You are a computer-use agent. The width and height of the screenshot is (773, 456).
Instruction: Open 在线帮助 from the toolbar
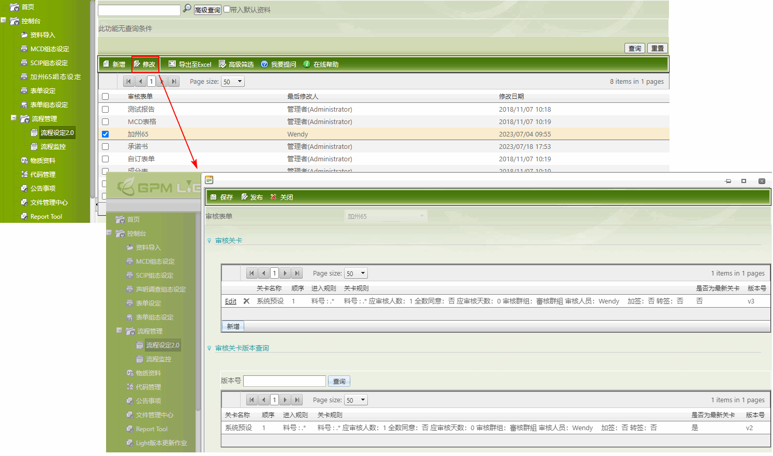pos(321,64)
